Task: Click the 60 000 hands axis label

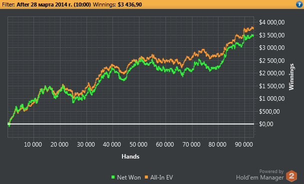Action: [x=165, y=145]
